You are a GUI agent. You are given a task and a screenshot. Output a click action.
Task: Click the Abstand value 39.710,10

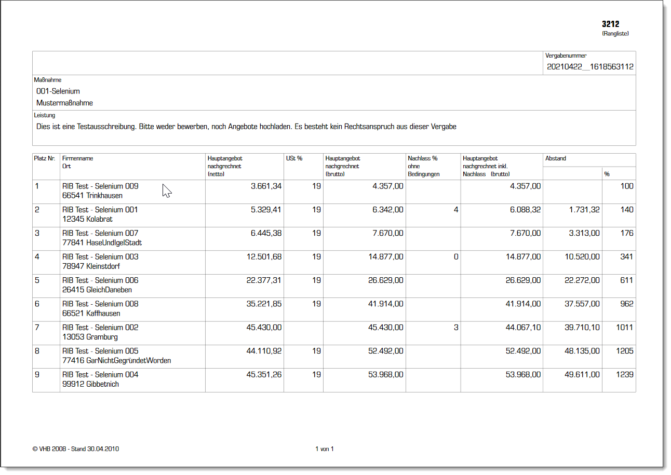(582, 328)
